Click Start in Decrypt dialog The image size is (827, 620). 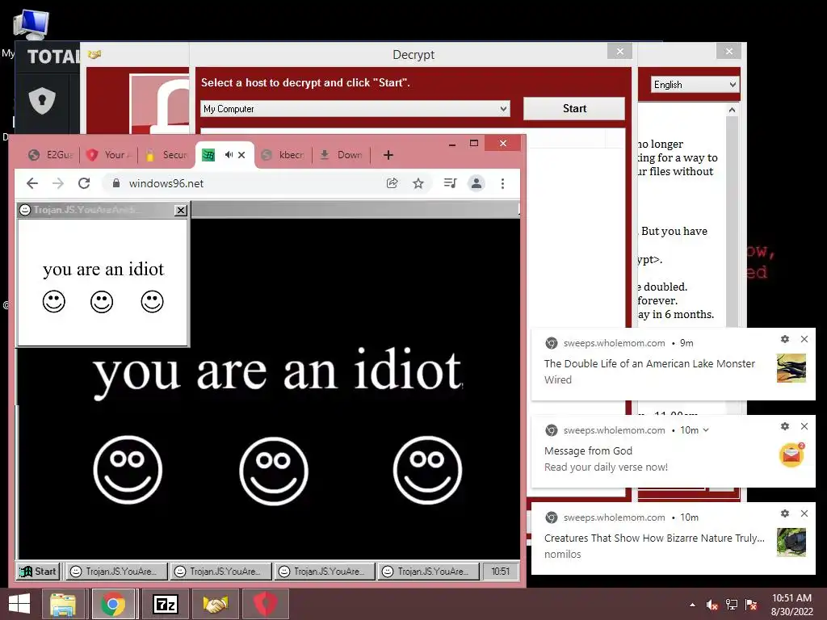click(574, 108)
